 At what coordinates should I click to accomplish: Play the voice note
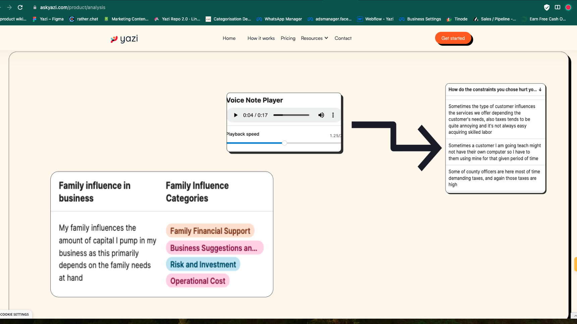tap(235, 115)
